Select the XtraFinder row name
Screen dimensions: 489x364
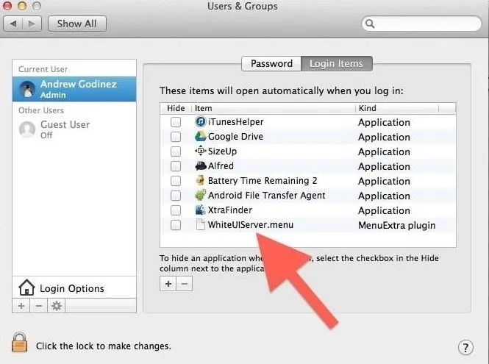(230, 210)
